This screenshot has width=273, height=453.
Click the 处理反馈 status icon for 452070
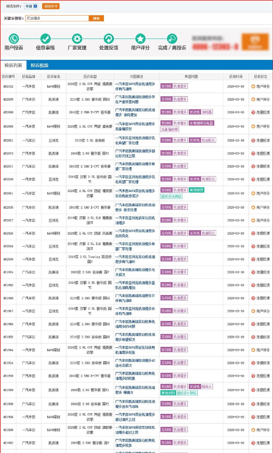253,179
